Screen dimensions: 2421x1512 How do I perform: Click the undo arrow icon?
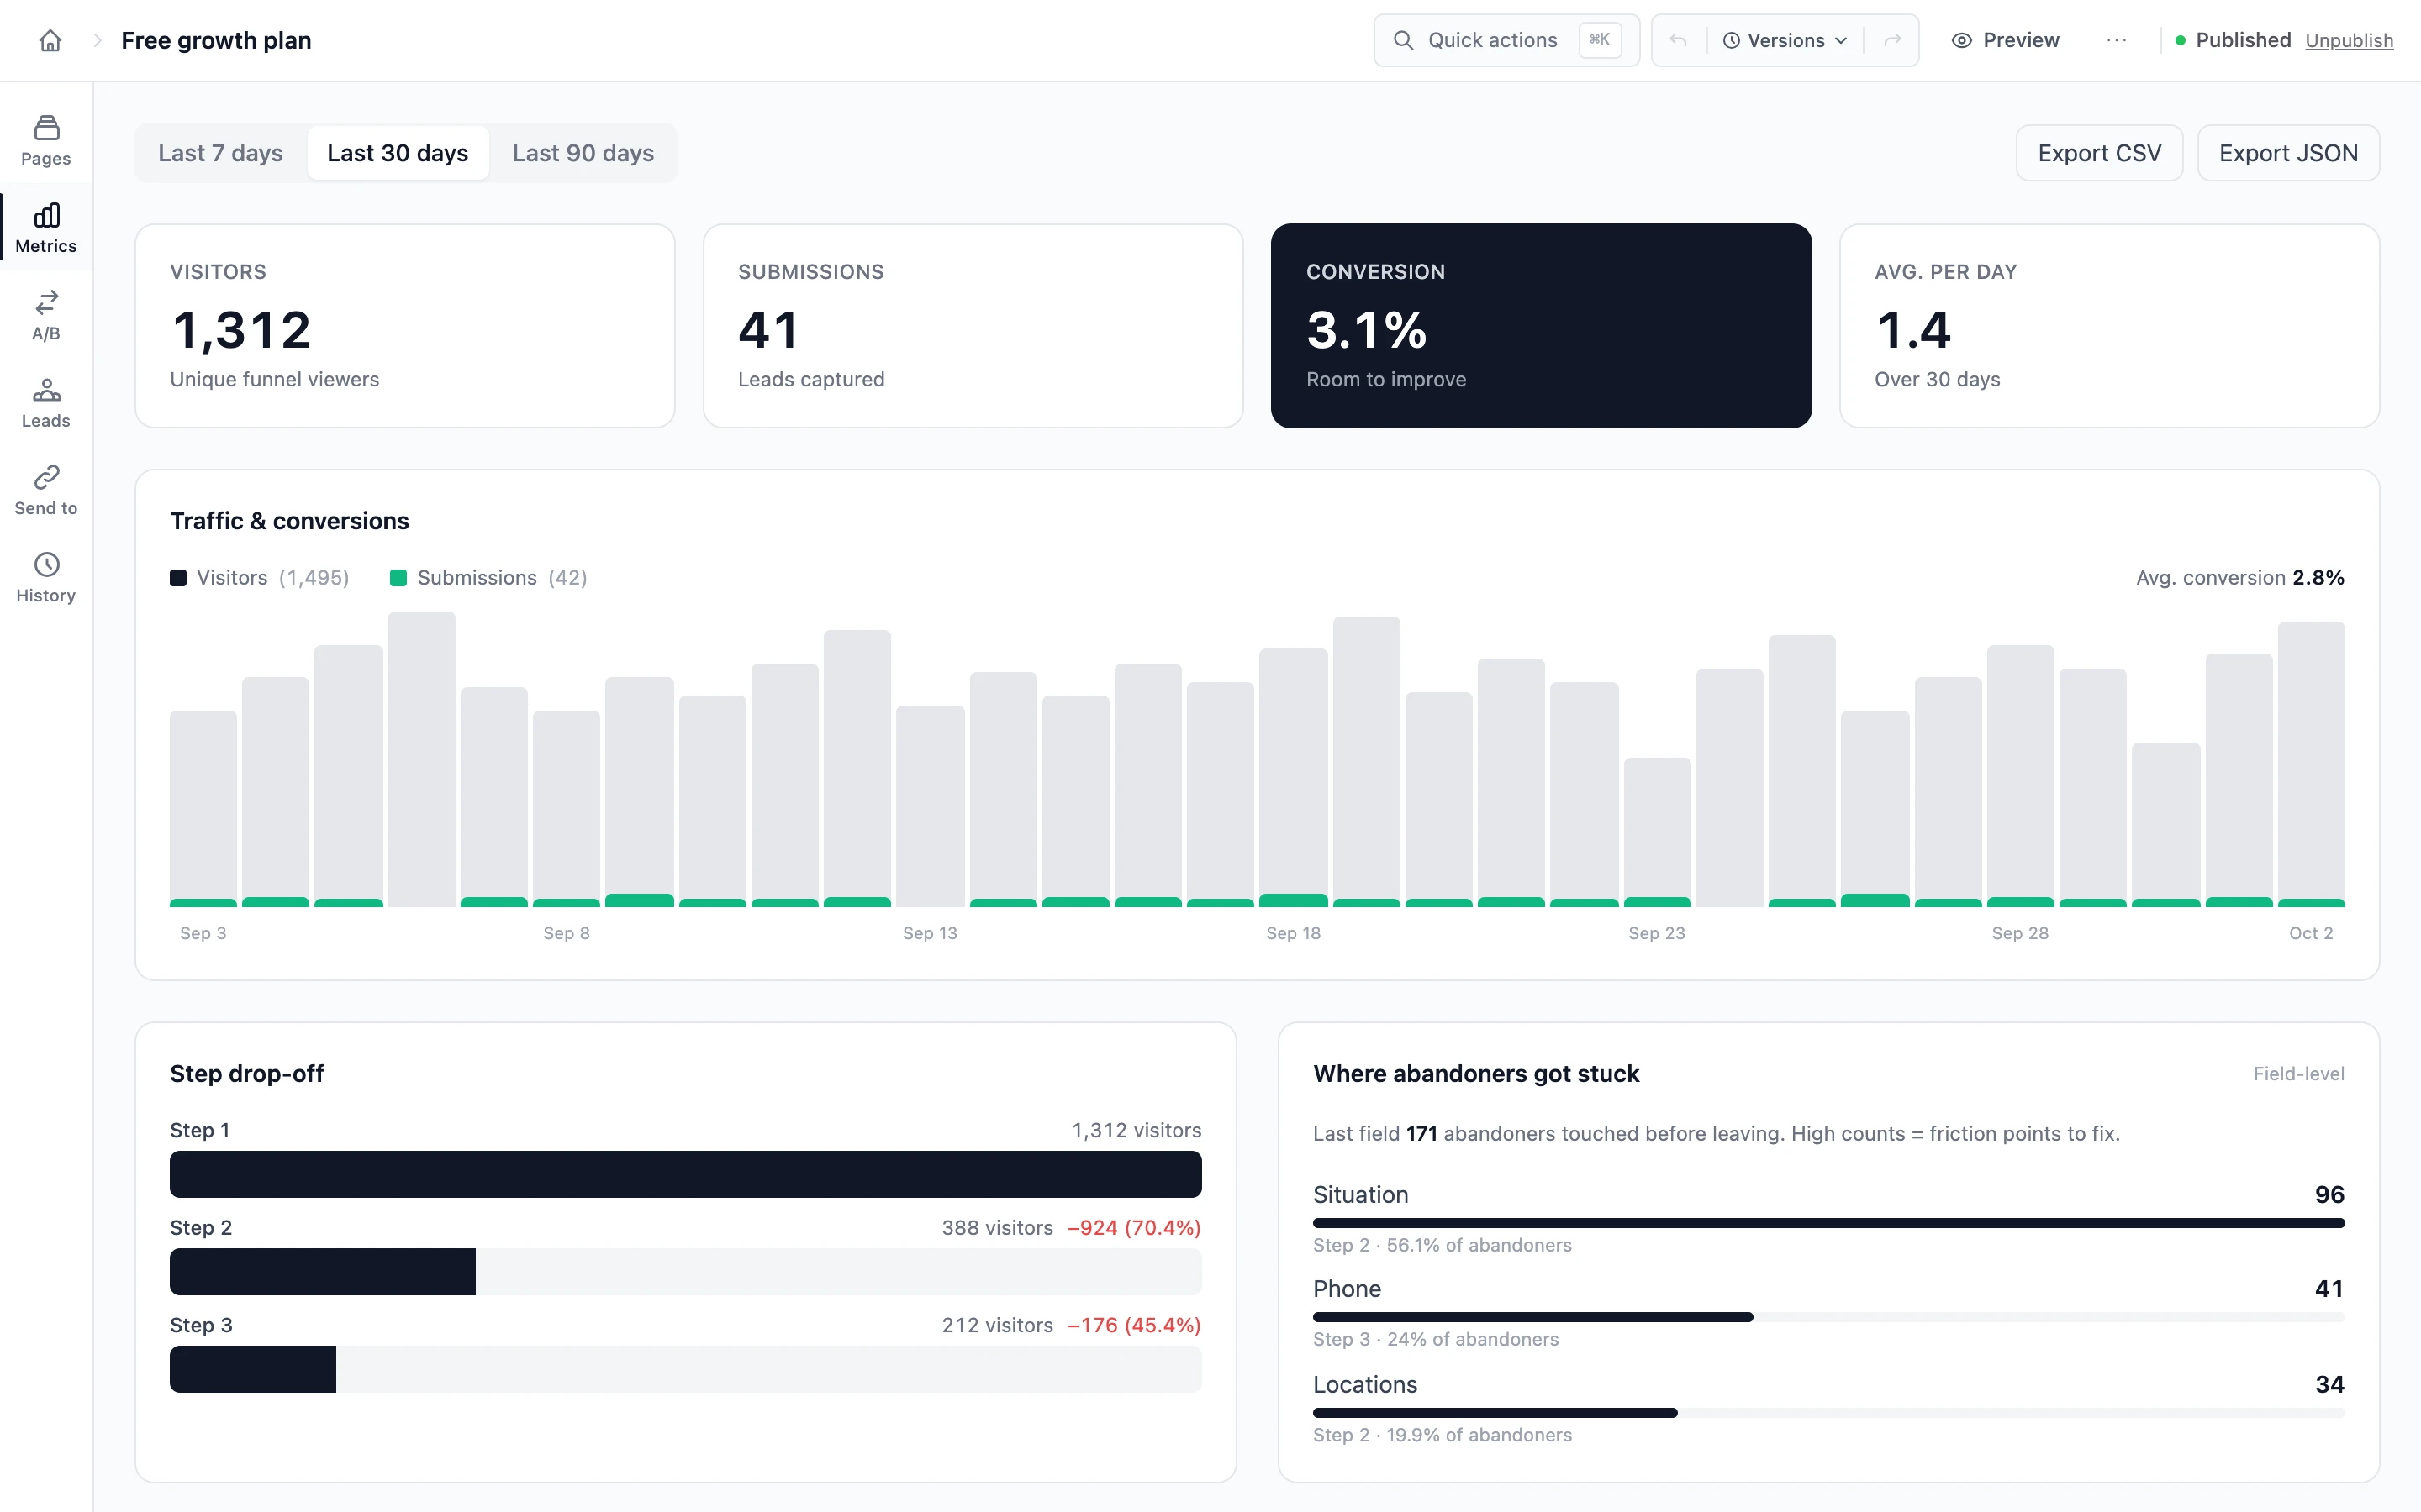(1679, 40)
